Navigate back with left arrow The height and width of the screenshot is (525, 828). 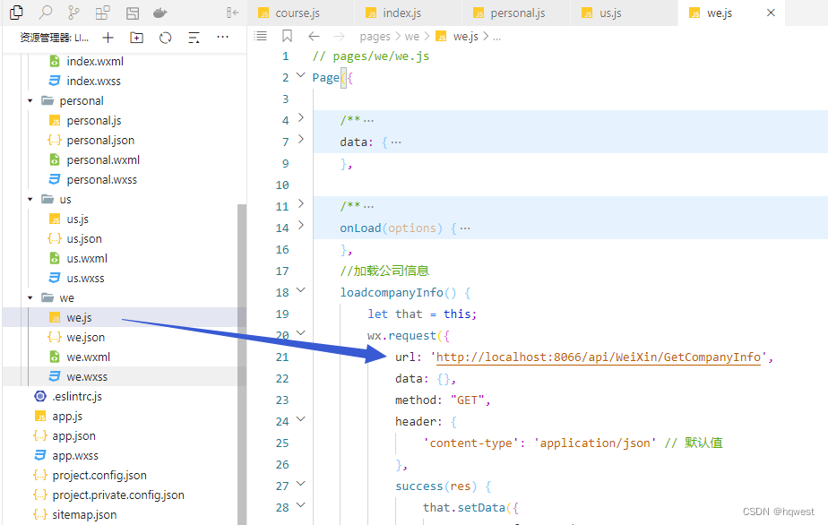point(315,36)
